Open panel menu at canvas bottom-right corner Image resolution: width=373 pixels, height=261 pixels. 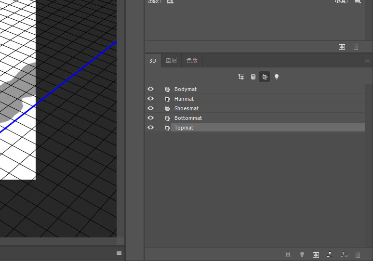pos(119,253)
